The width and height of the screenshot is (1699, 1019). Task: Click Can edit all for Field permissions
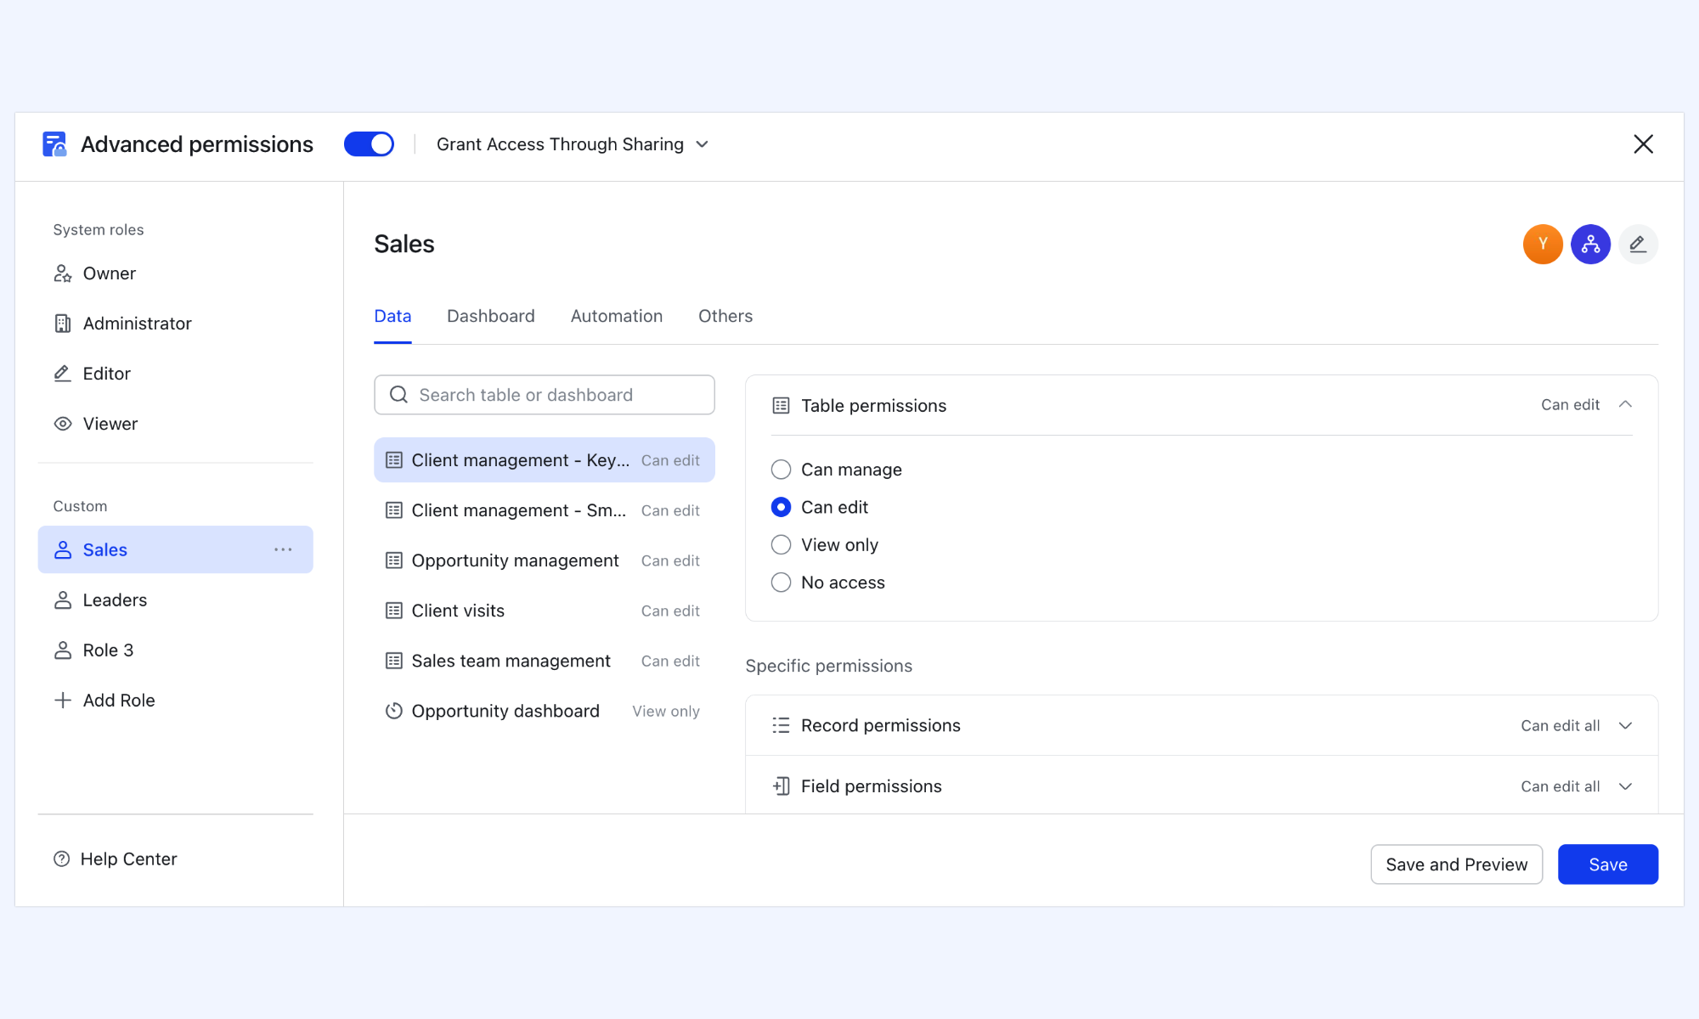1561,786
